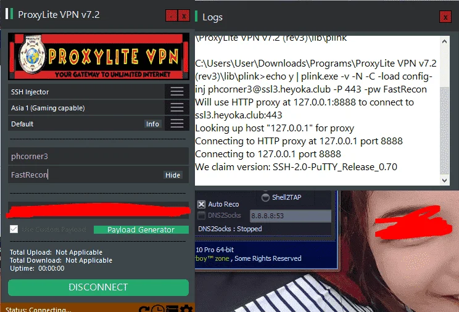Click the 'DNS2Socks : Stopped' status text
459x312 pixels.
click(x=229, y=229)
